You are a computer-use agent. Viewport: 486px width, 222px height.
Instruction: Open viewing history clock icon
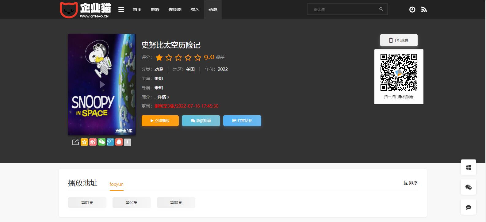tap(412, 10)
